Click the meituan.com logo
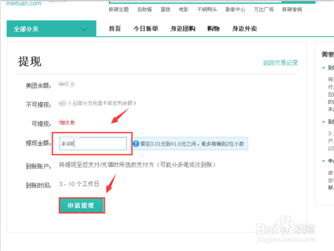Image resolution: width=334 pixels, height=251 pixels. pyautogui.click(x=23, y=3)
